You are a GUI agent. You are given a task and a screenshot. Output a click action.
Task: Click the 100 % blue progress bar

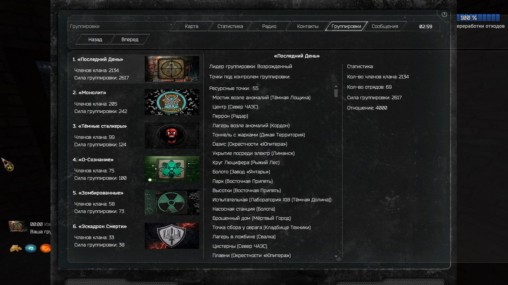[478, 18]
